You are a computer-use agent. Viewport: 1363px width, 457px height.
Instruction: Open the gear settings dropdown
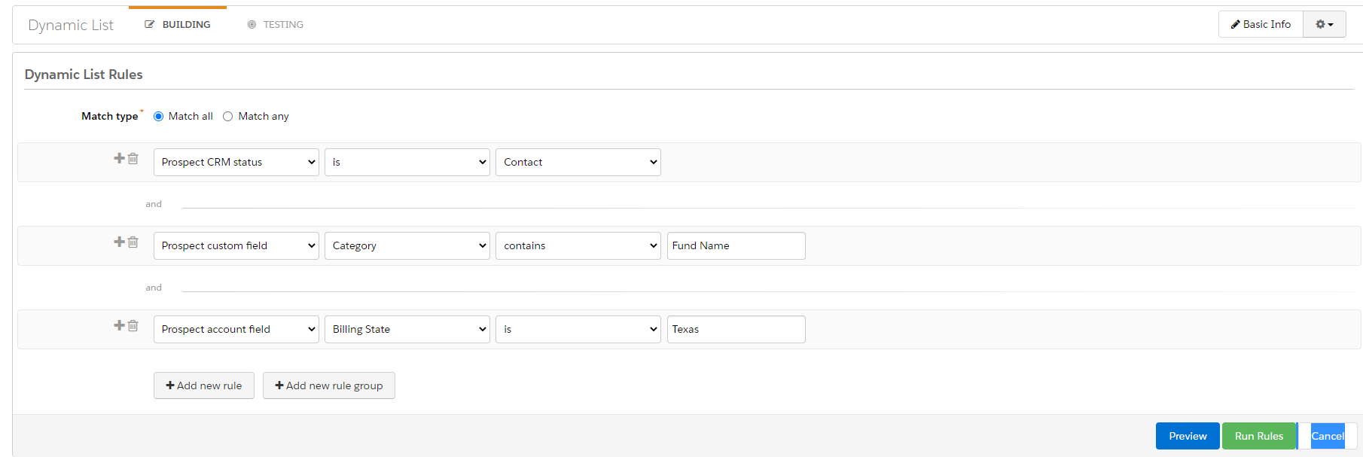click(x=1324, y=25)
